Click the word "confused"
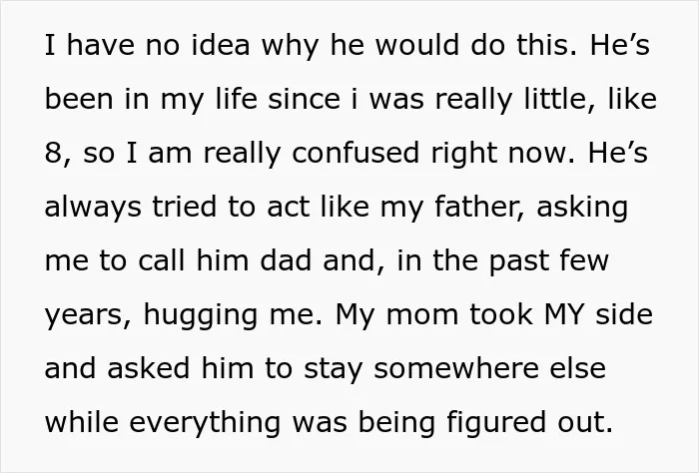The width and height of the screenshot is (699, 473). pyautogui.click(x=355, y=153)
